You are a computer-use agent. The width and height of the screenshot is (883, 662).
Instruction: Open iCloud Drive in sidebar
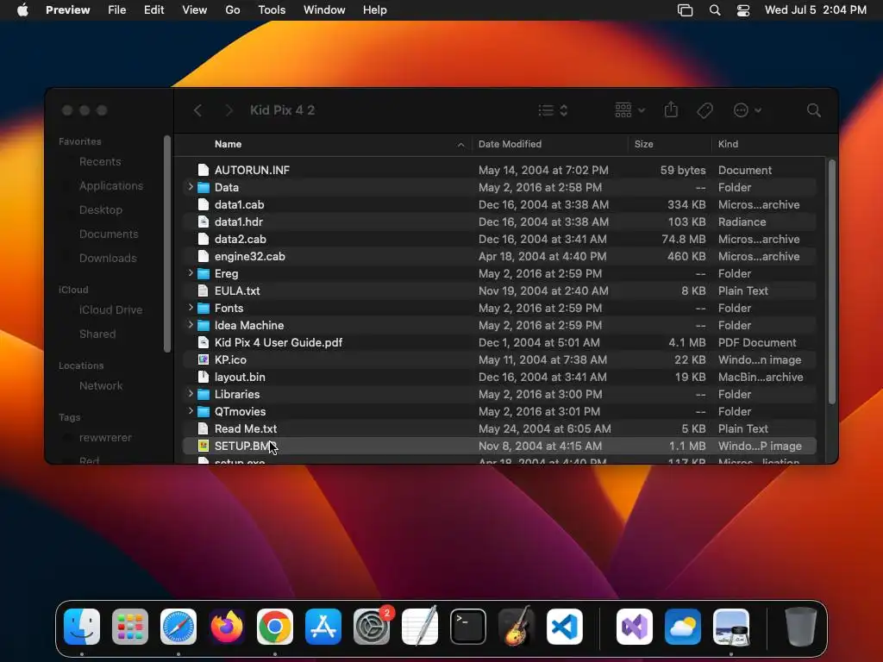pos(110,310)
